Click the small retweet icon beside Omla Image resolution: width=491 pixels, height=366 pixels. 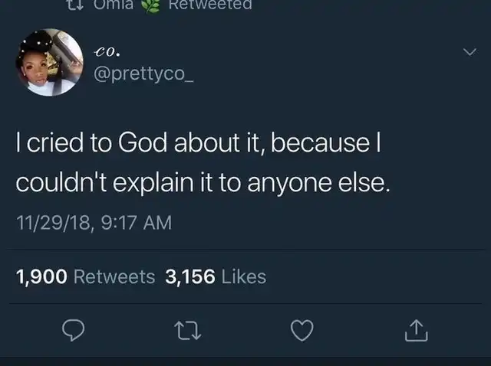point(76,5)
